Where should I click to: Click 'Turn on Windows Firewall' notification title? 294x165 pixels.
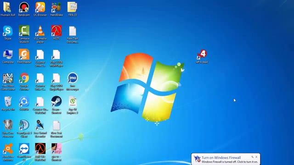coord(221,158)
